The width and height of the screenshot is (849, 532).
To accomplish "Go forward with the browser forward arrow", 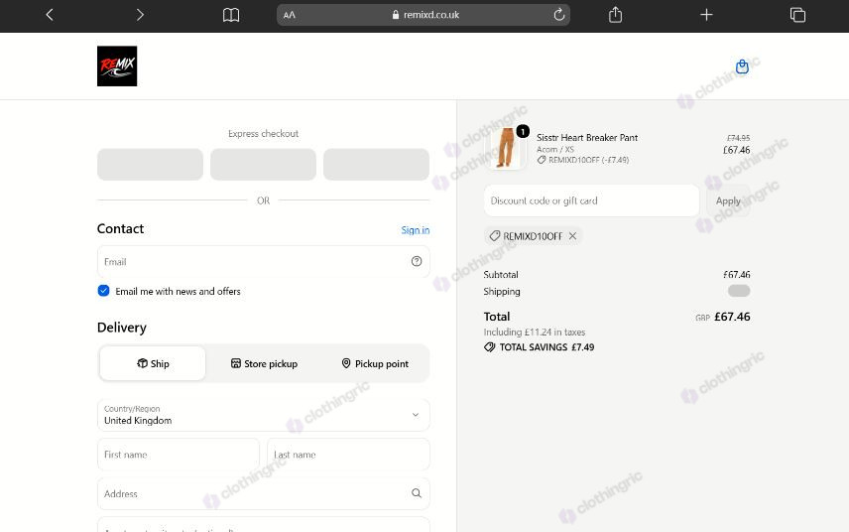I will pyautogui.click(x=140, y=15).
